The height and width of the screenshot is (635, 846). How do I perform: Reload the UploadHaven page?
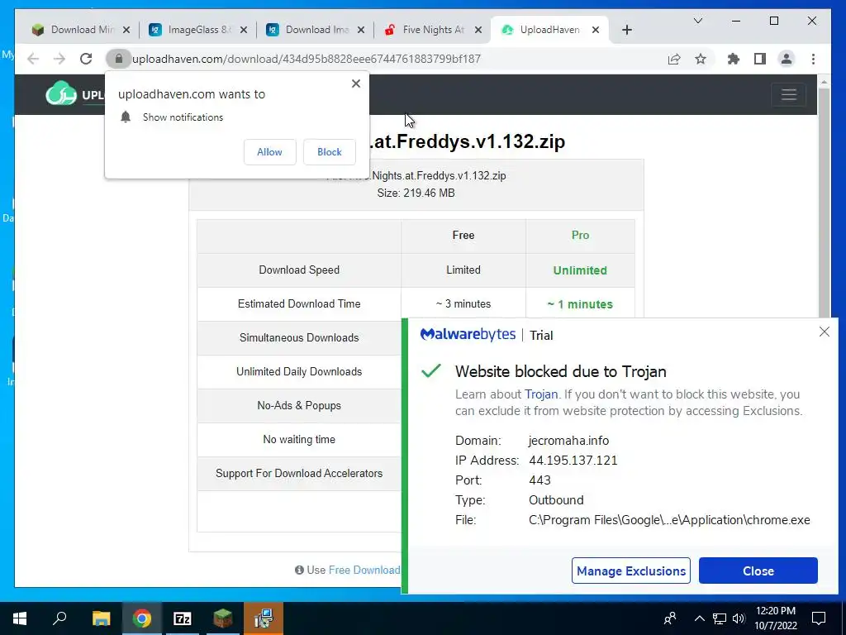[x=86, y=59]
